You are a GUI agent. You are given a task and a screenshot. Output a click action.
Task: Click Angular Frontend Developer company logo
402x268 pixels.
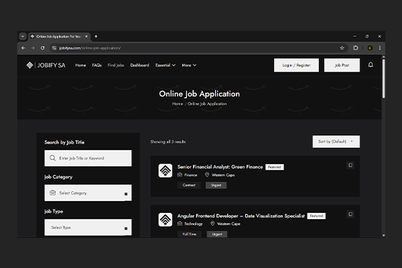[165, 220]
